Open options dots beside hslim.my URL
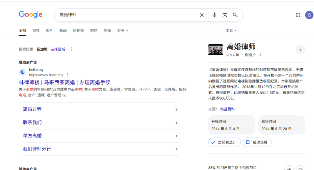This screenshot has width=314, height=170. coord(68,75)
